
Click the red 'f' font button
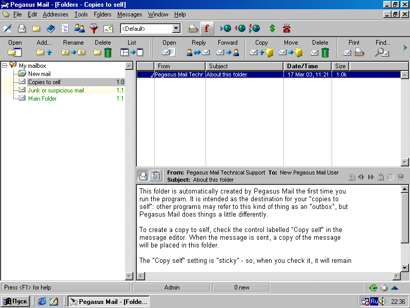click(x=207, y=28)
